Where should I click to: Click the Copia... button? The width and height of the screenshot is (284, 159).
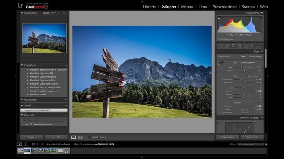tap(32, 137)
